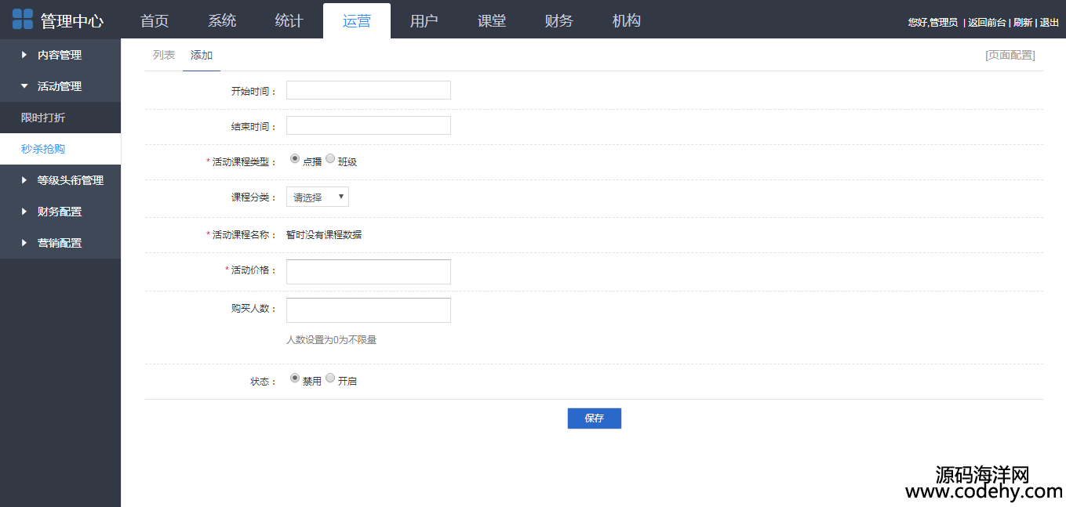The image size is (1066, 507).
Task: Click the 管理中心 logo icon
Action: tap(23, 20)
